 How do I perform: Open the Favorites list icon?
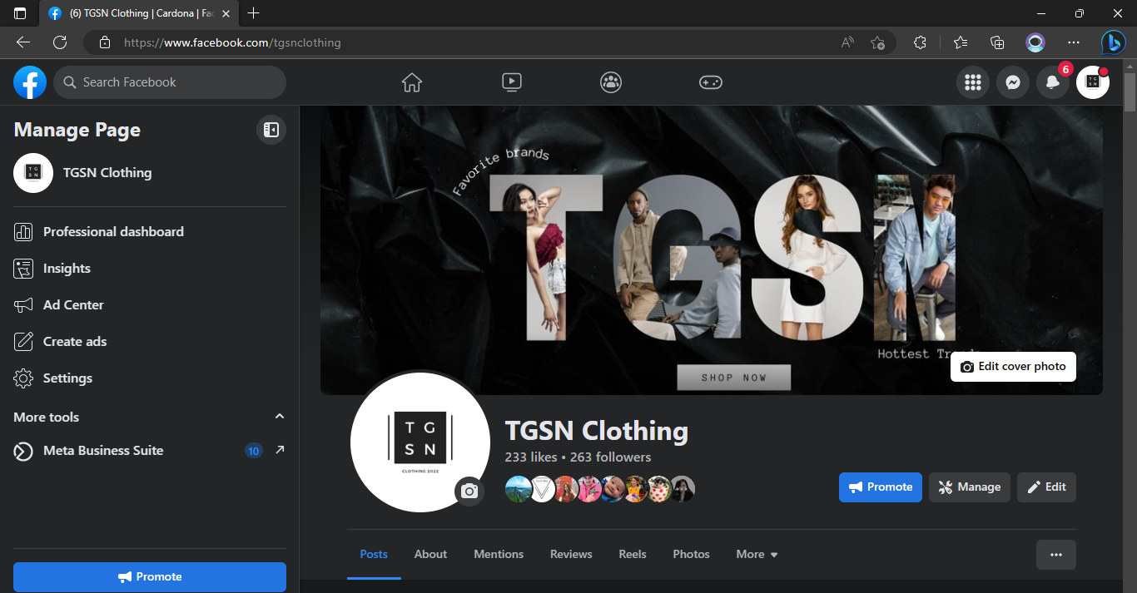click(x=961, y=42)
